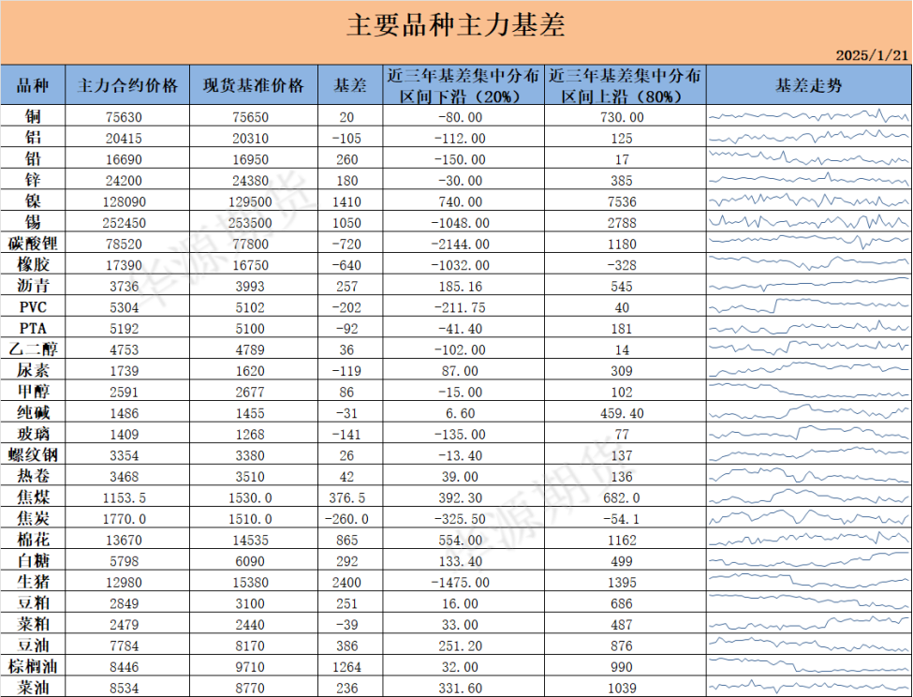Open the 铜 basis trend sparkline
Screen dimensions: 913x697
point(808,117)
